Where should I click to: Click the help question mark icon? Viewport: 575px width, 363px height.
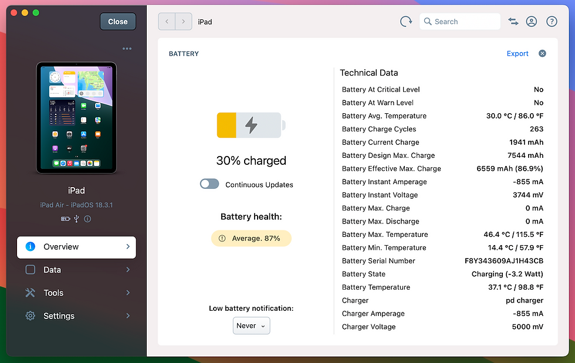point(552,22)
